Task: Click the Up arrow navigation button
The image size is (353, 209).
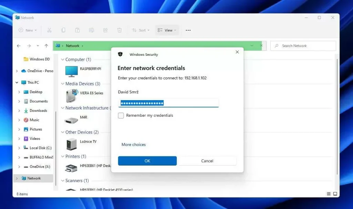Action: [x=46, y=46]
